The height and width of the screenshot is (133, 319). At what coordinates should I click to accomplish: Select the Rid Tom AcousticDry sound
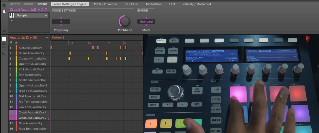[33, 102]
